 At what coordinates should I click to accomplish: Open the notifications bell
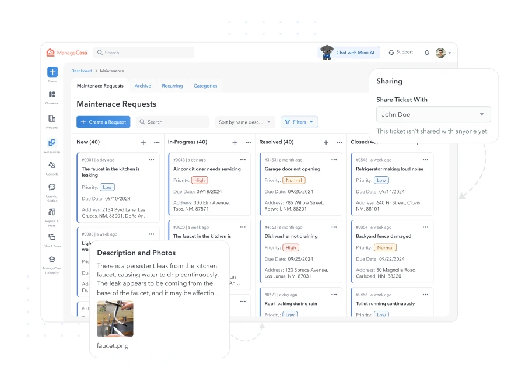coord(427,52)
